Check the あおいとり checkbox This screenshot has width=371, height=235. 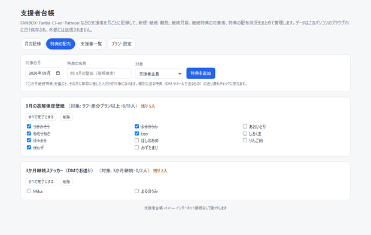(x=245, y=127)
